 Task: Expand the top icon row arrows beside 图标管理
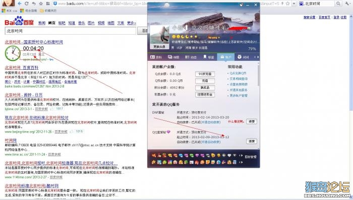pos(241,155)
